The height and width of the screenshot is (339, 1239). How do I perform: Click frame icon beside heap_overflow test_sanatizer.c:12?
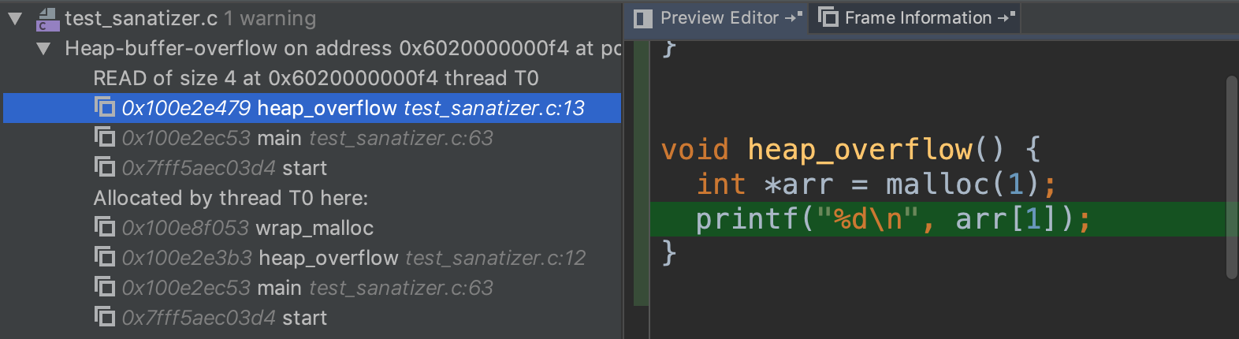pos(105,257)
